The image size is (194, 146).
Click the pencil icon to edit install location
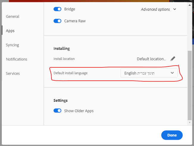173,59
